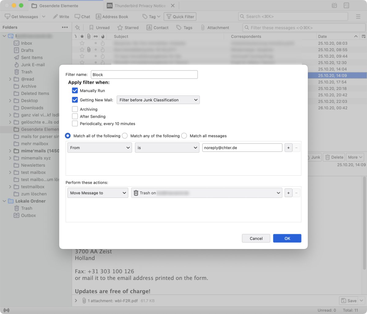Check the Archiving checkbox
Image resolution: width=367 pixels, height=314 pixels.
[x=75, y=109]
